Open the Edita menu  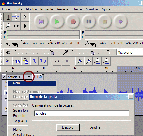tap(18, 9)
